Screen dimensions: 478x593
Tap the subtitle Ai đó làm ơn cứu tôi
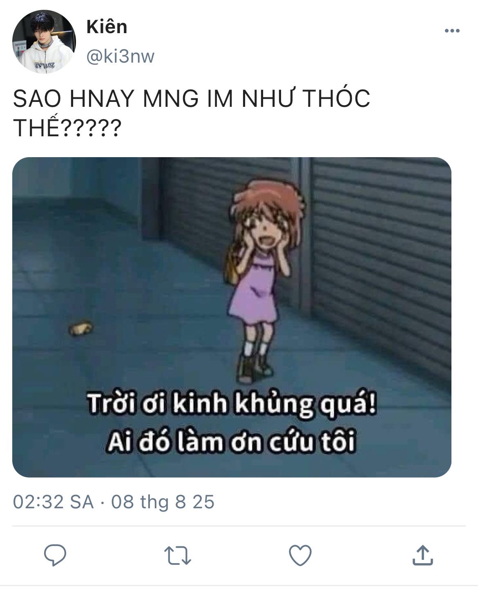click(231, 443)
